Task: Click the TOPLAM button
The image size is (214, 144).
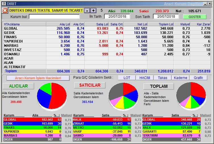Action: pyautogui.click(x=159, y=86)
